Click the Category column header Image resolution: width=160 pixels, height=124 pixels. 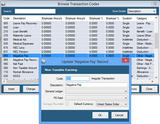(145, 18)
